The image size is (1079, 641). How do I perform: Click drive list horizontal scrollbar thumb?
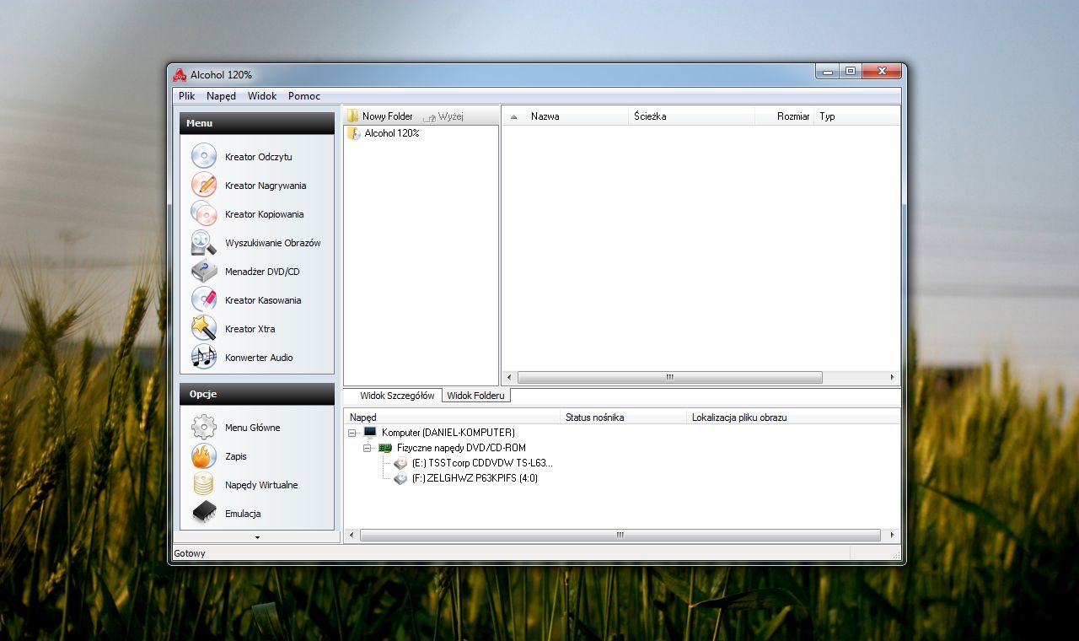tap(620, 535)
